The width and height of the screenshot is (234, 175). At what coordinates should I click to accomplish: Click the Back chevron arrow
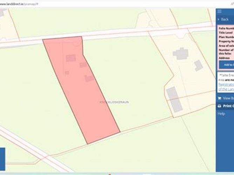pyautogui.click(x=219, y=19)
